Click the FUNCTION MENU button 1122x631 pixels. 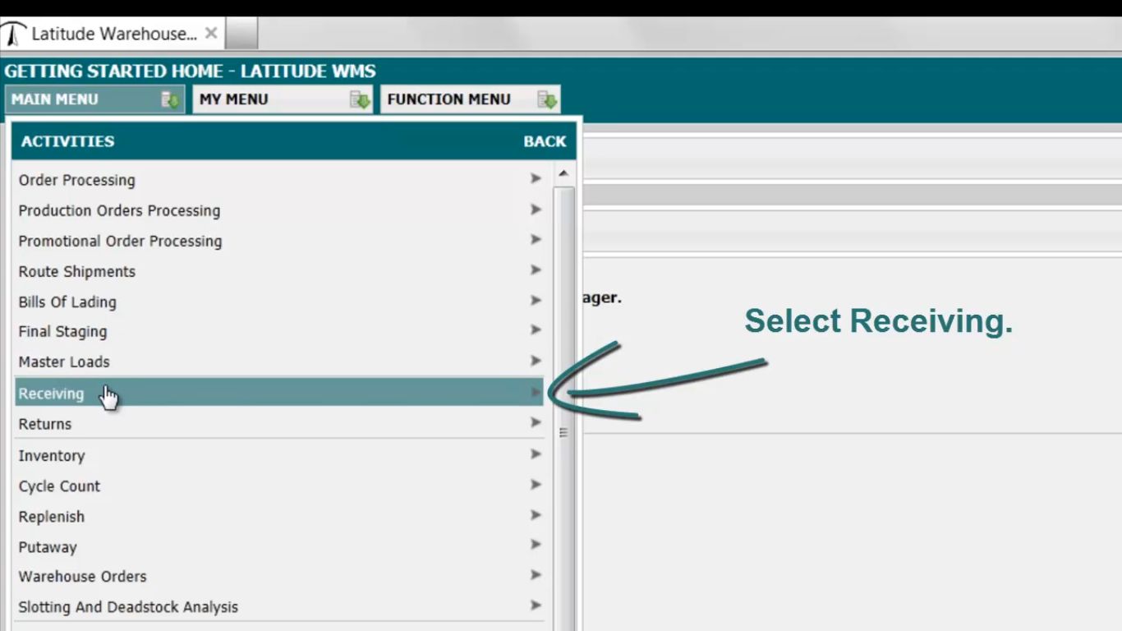(470, 99)
